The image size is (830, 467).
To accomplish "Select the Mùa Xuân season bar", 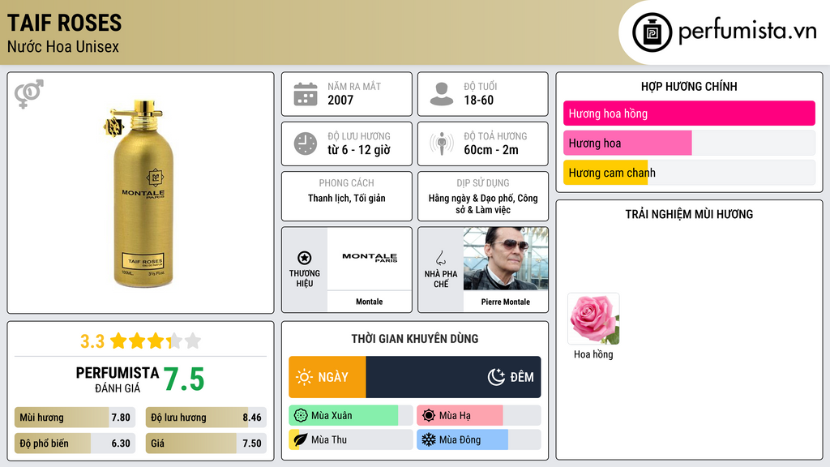I will coord(351,416).
